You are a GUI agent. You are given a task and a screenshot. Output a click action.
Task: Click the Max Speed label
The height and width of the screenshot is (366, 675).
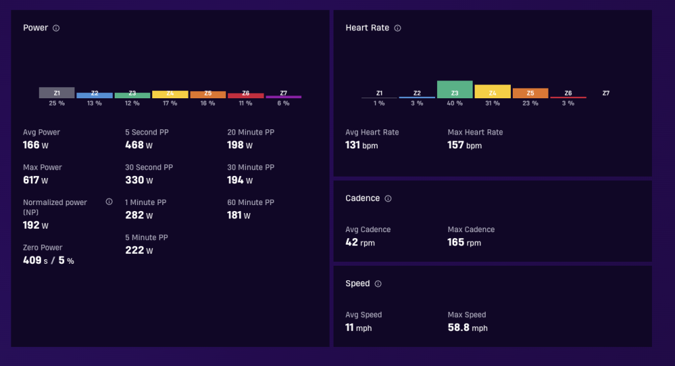coord(467,315)
